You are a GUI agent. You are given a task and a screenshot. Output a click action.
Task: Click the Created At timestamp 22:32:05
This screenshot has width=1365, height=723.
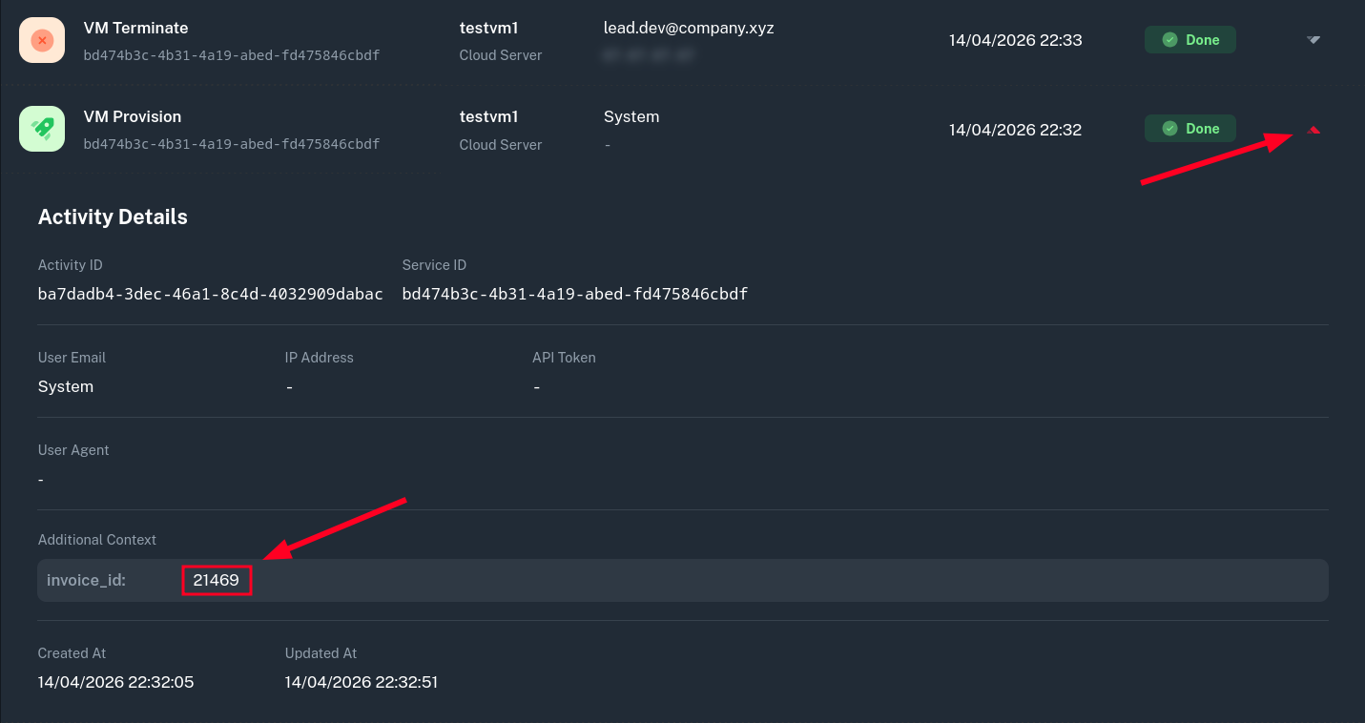(x=115, y=682)
